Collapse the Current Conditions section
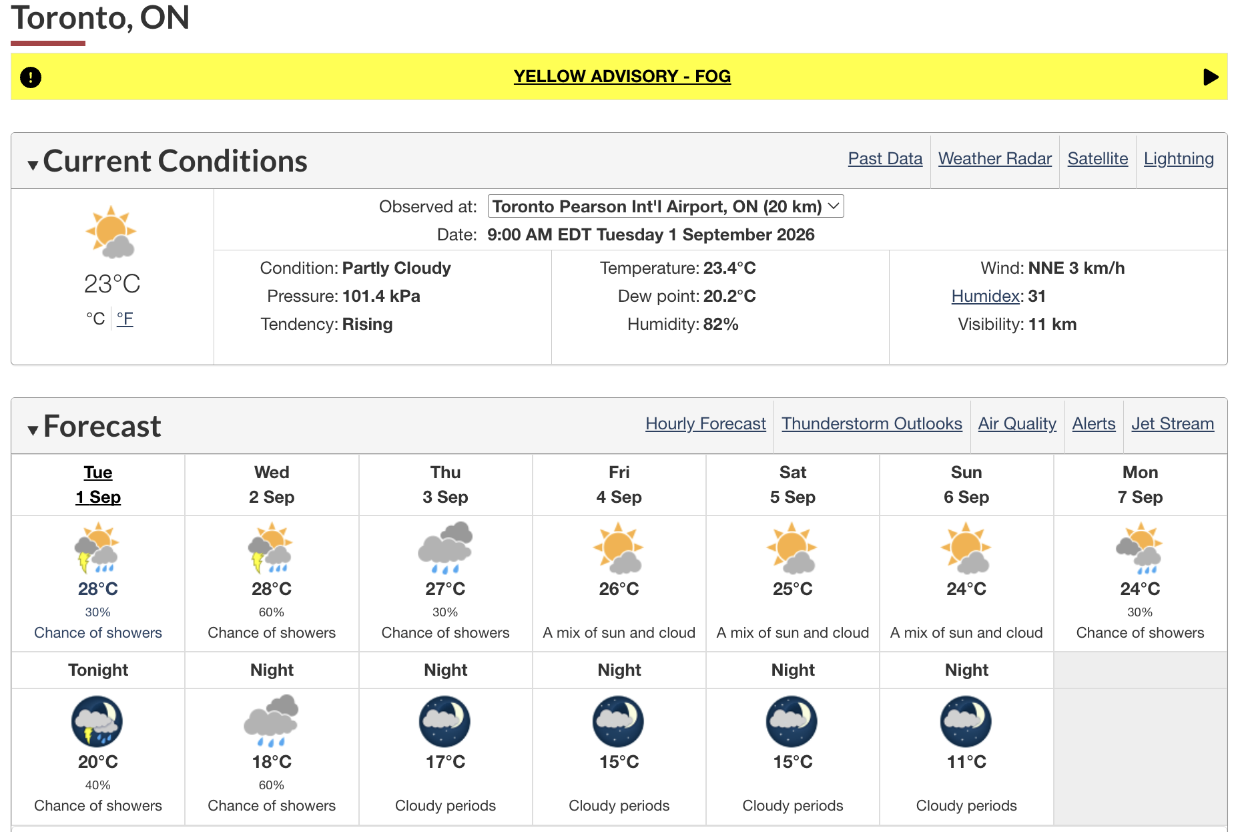 click(33, 164)
